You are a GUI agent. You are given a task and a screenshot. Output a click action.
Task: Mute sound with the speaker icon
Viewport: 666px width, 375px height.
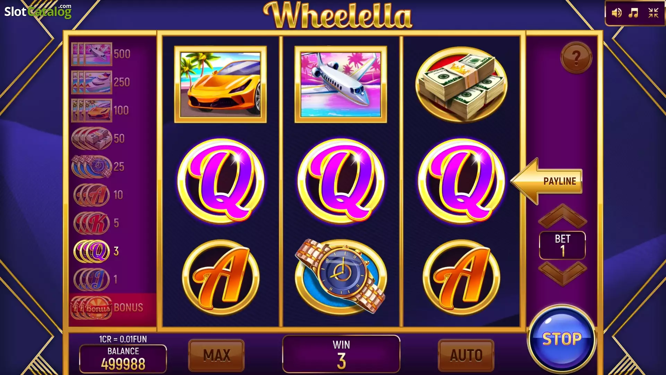point(616,13)
